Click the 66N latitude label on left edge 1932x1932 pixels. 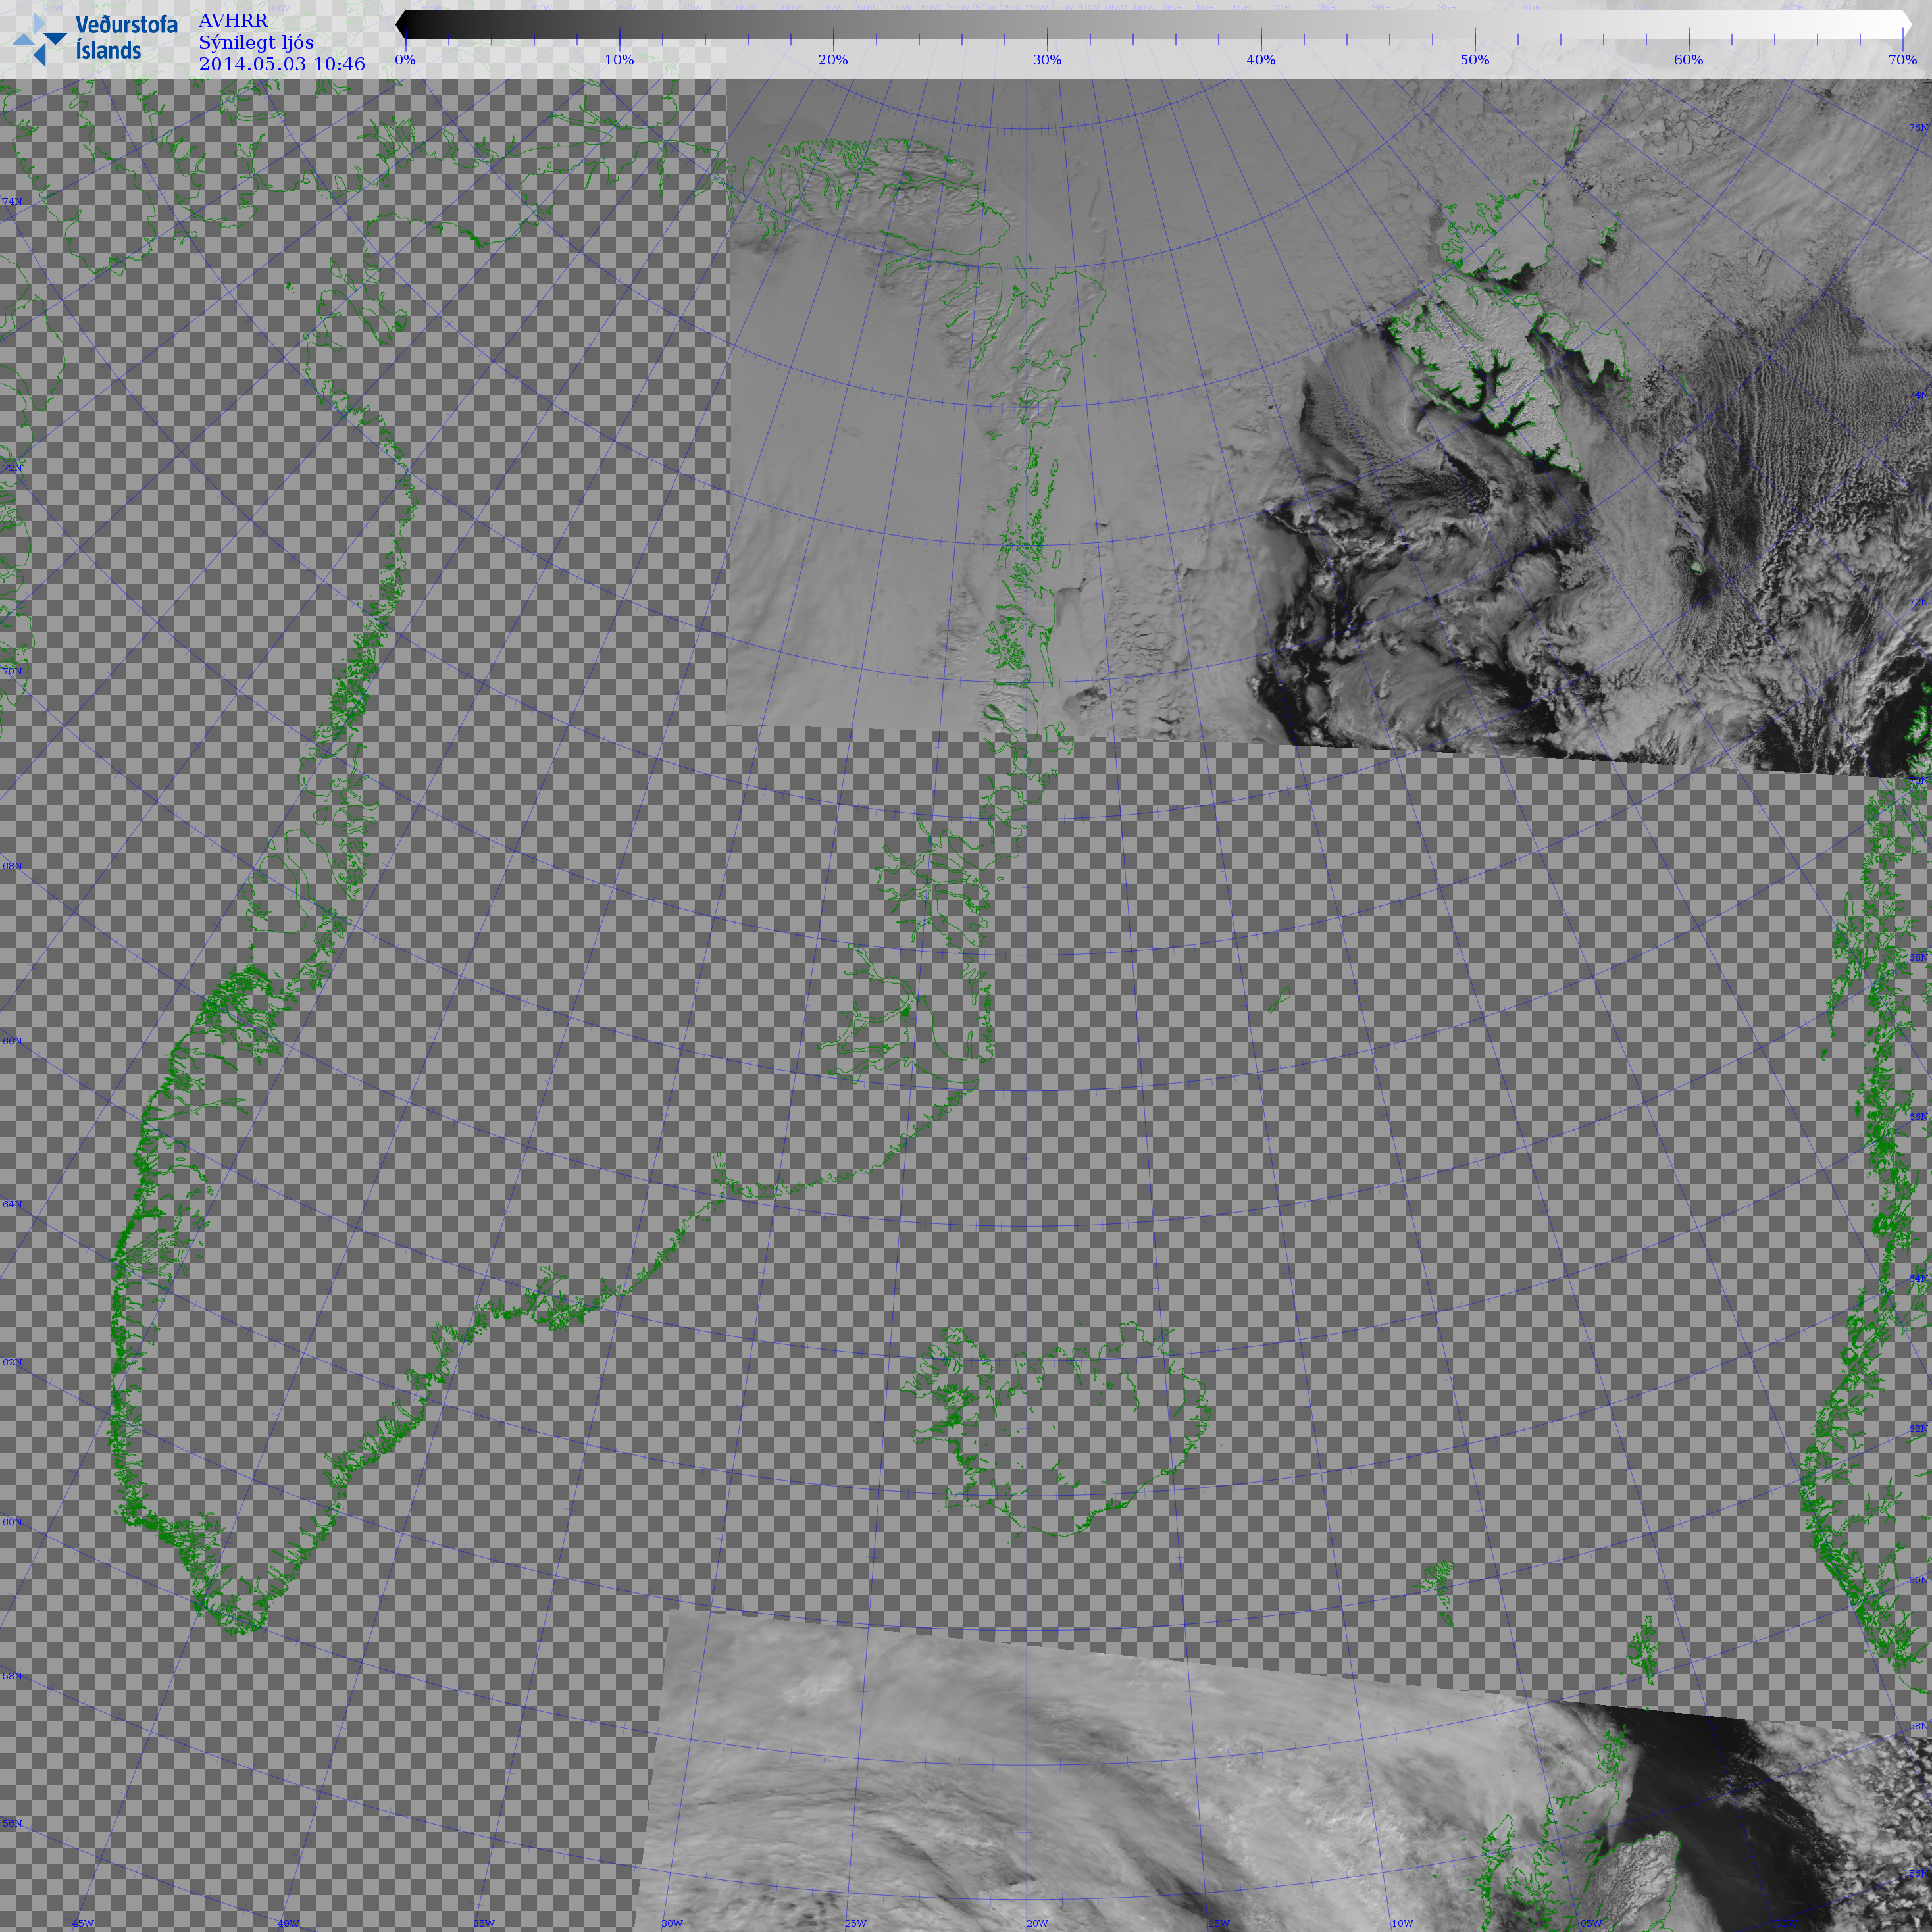tap(12, 1041)
